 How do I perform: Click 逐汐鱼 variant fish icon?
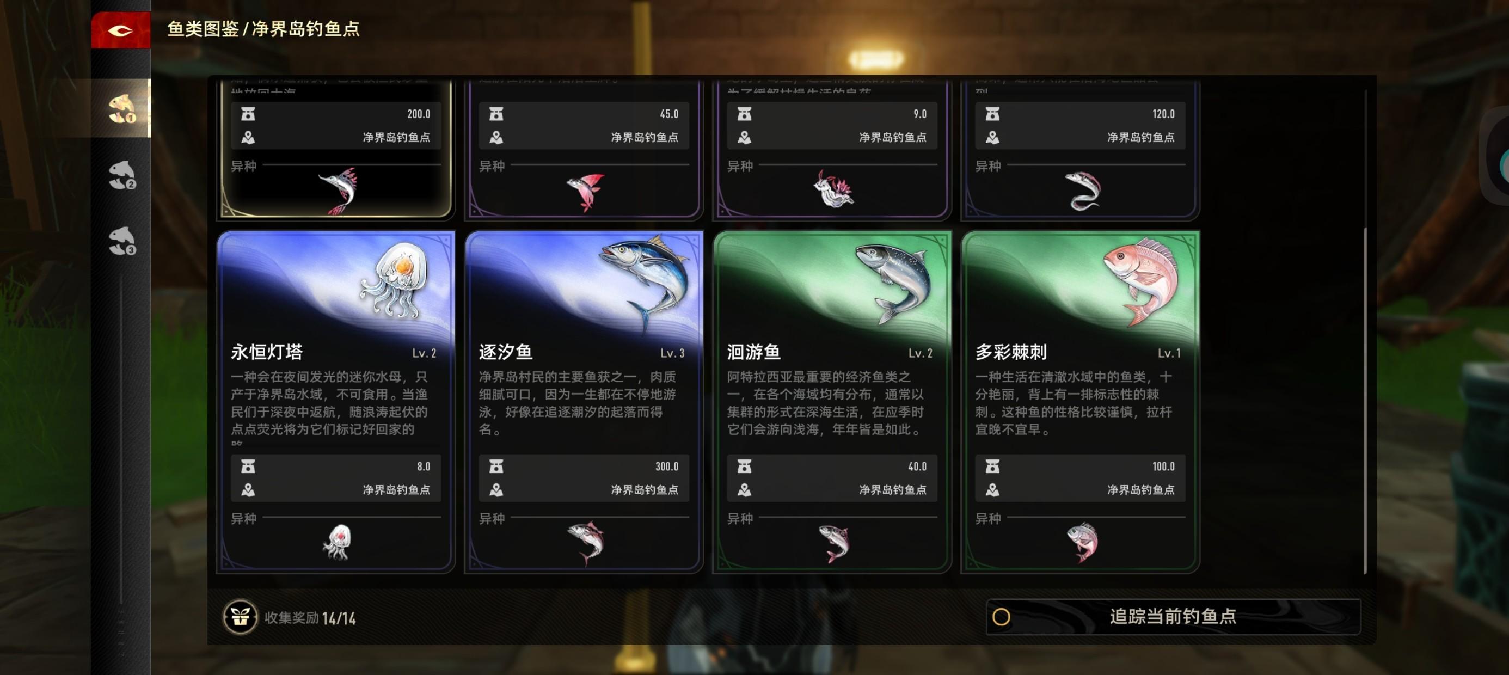[586, 543]
